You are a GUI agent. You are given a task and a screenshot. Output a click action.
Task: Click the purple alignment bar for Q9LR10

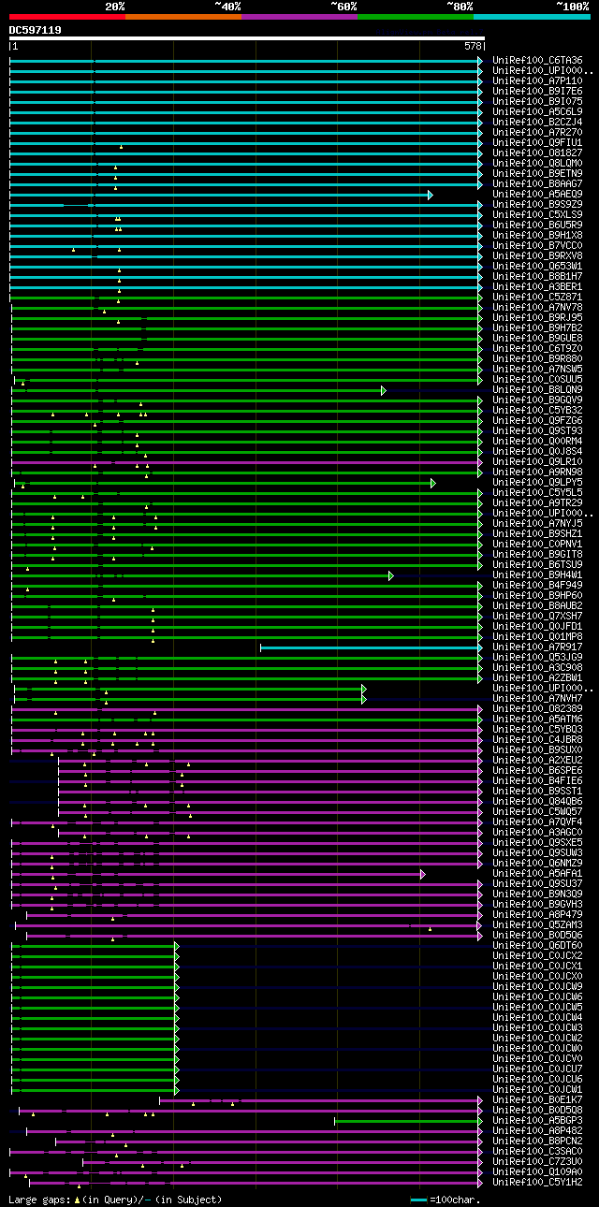247,462
